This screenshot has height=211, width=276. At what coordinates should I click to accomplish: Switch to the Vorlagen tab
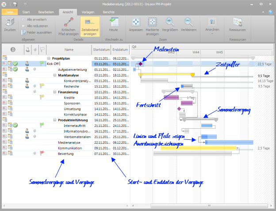click(88, 12)
